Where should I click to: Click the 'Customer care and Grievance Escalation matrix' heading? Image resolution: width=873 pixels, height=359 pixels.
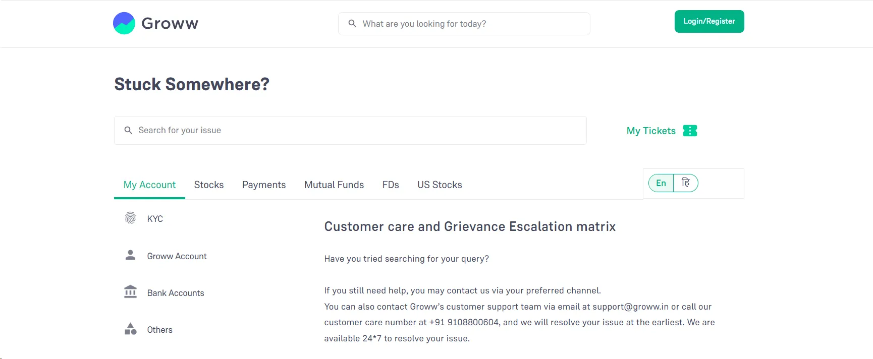[470, 226]
